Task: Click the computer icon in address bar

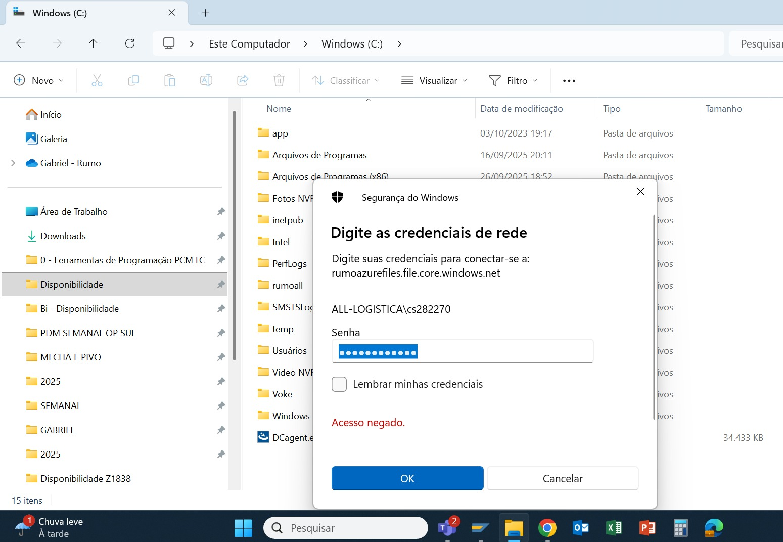Action: [x=169, y=43]
